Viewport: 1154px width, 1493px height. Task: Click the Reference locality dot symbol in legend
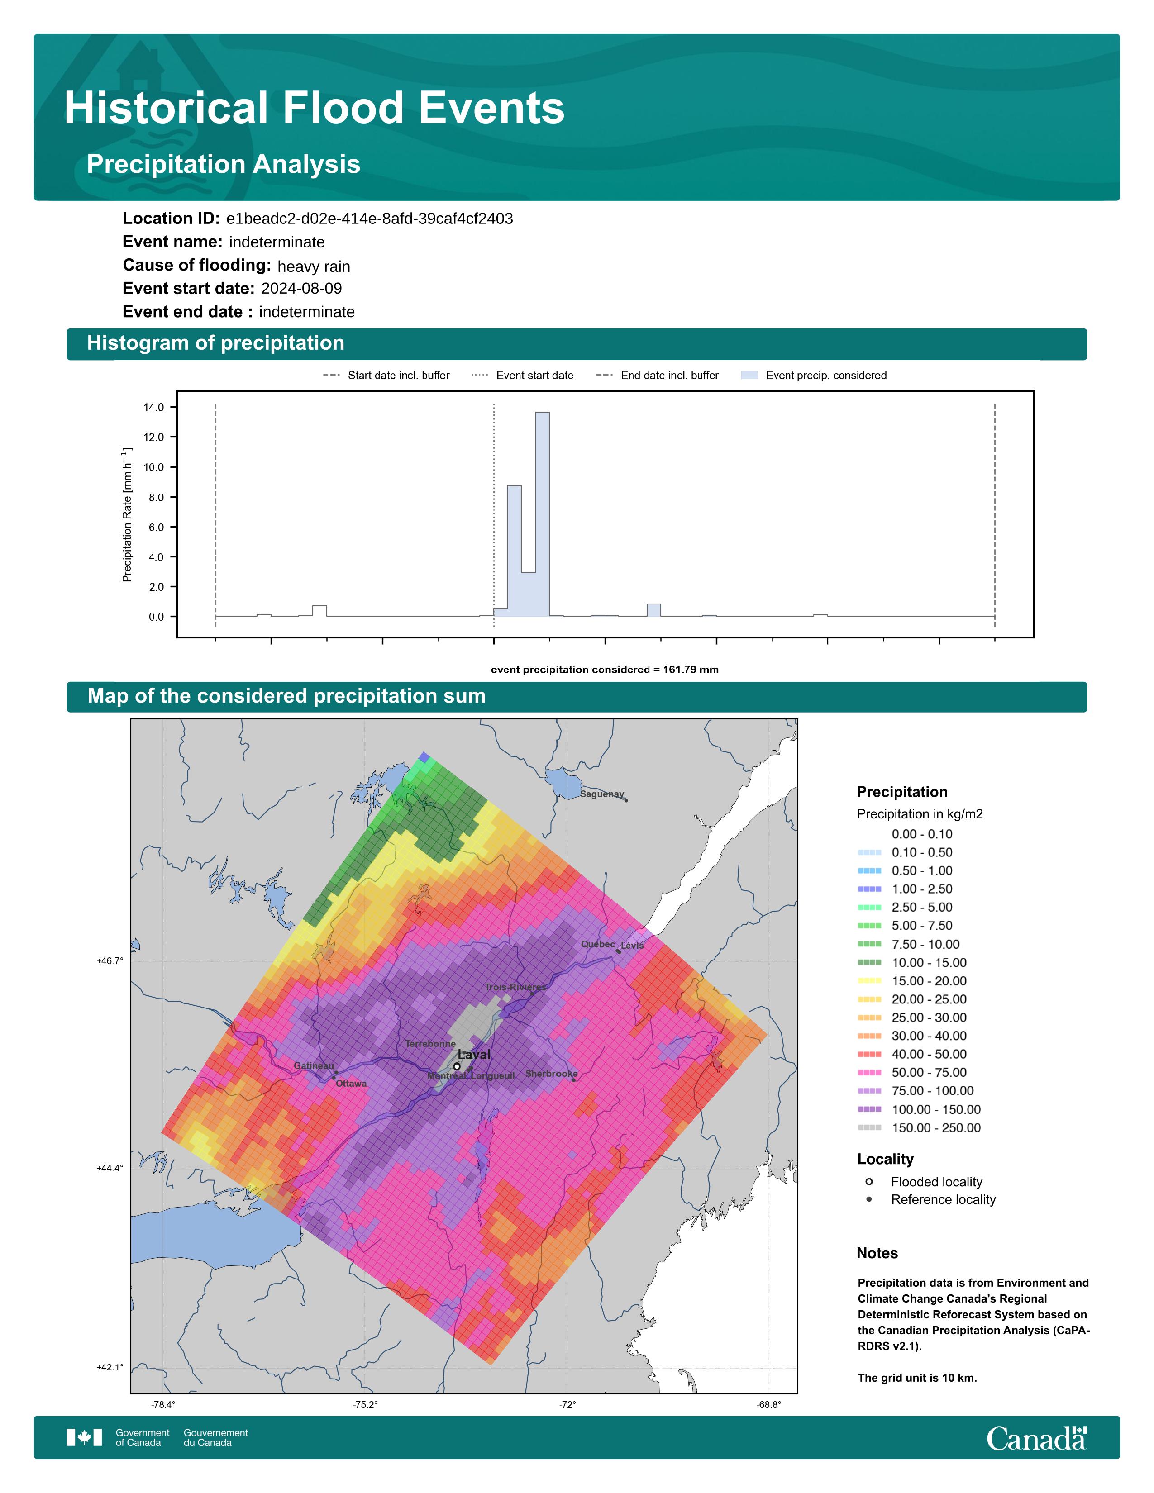869,1200
